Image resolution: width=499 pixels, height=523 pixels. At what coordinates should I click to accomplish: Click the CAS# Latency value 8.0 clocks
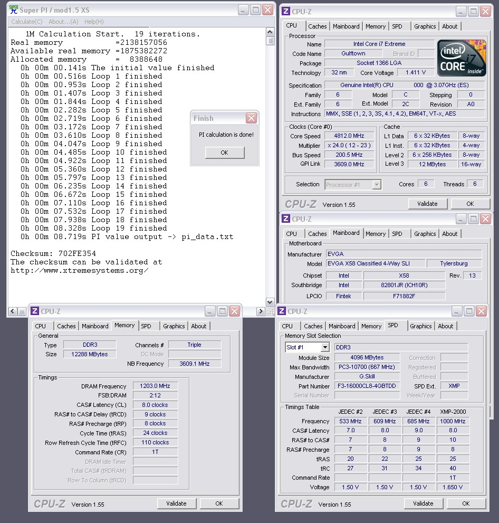click(x=155, y=405)
